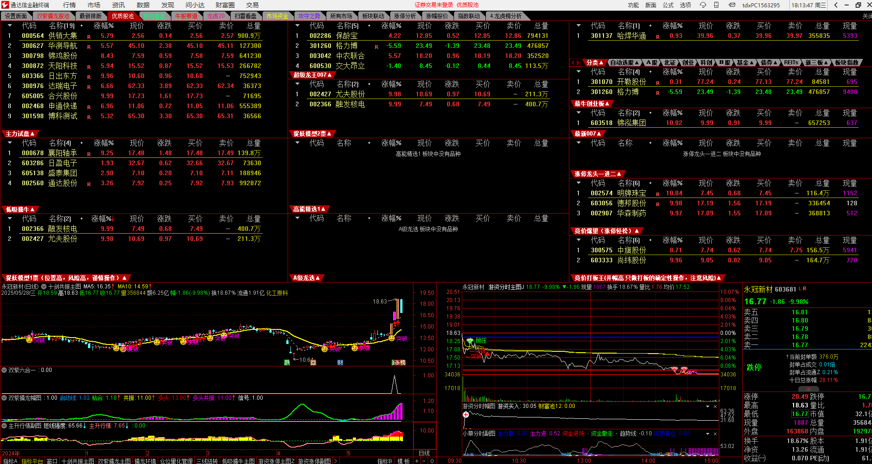The height and width of the screenshot is (464, 872).
Task: Select the 板块指数 category tab
Action: tap(847, 63)
